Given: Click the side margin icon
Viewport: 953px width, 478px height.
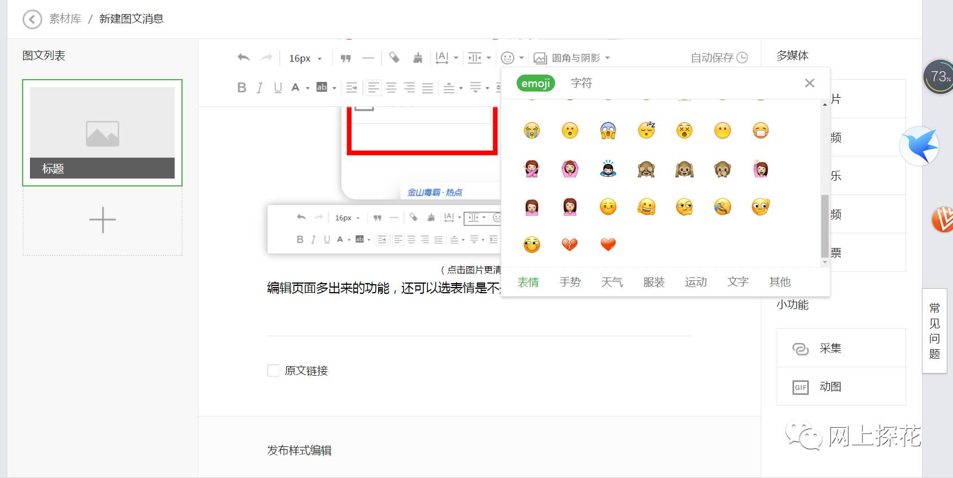Looking at the screenshot, I should pyautogui.click(x=475, y=58).
